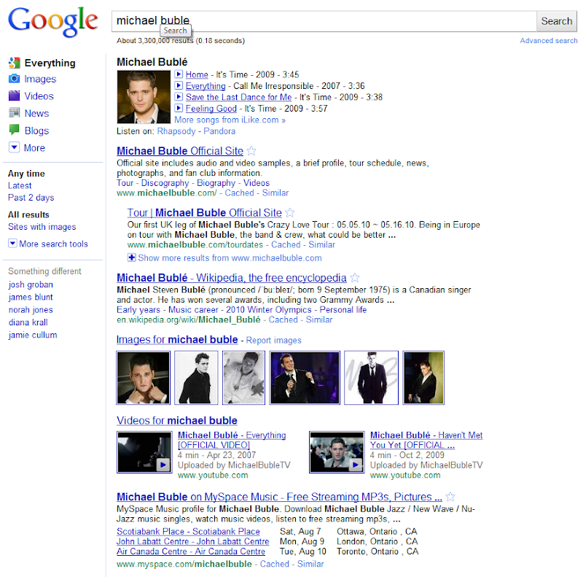Star the Tour | Michael Buble Official Site result
583x577 pixels.
click(289, 212)
